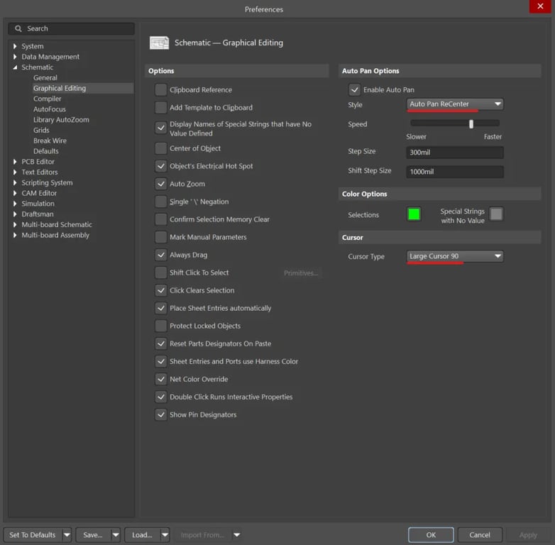Click the Step Size input field
Viewport: 555px width, 545px height.
tap(455, 153)
